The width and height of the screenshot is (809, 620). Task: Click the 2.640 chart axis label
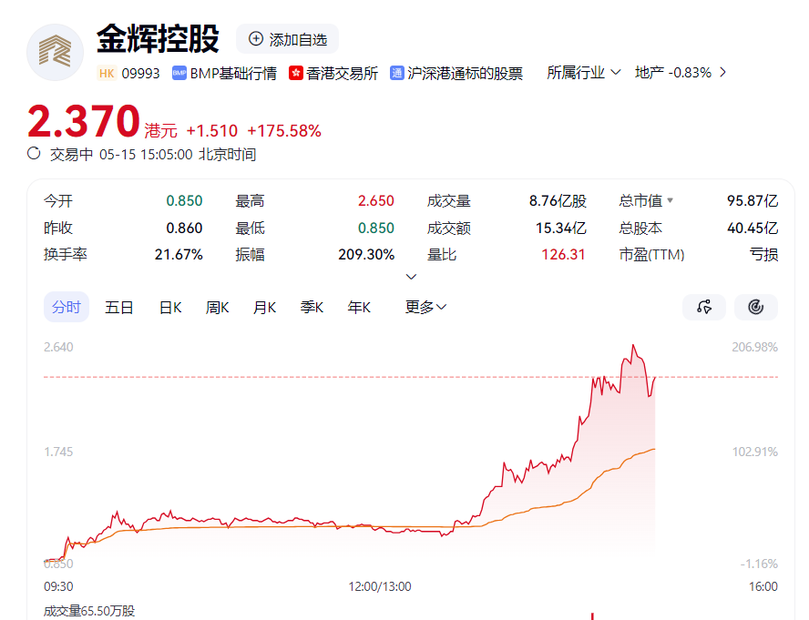[58, 347]
